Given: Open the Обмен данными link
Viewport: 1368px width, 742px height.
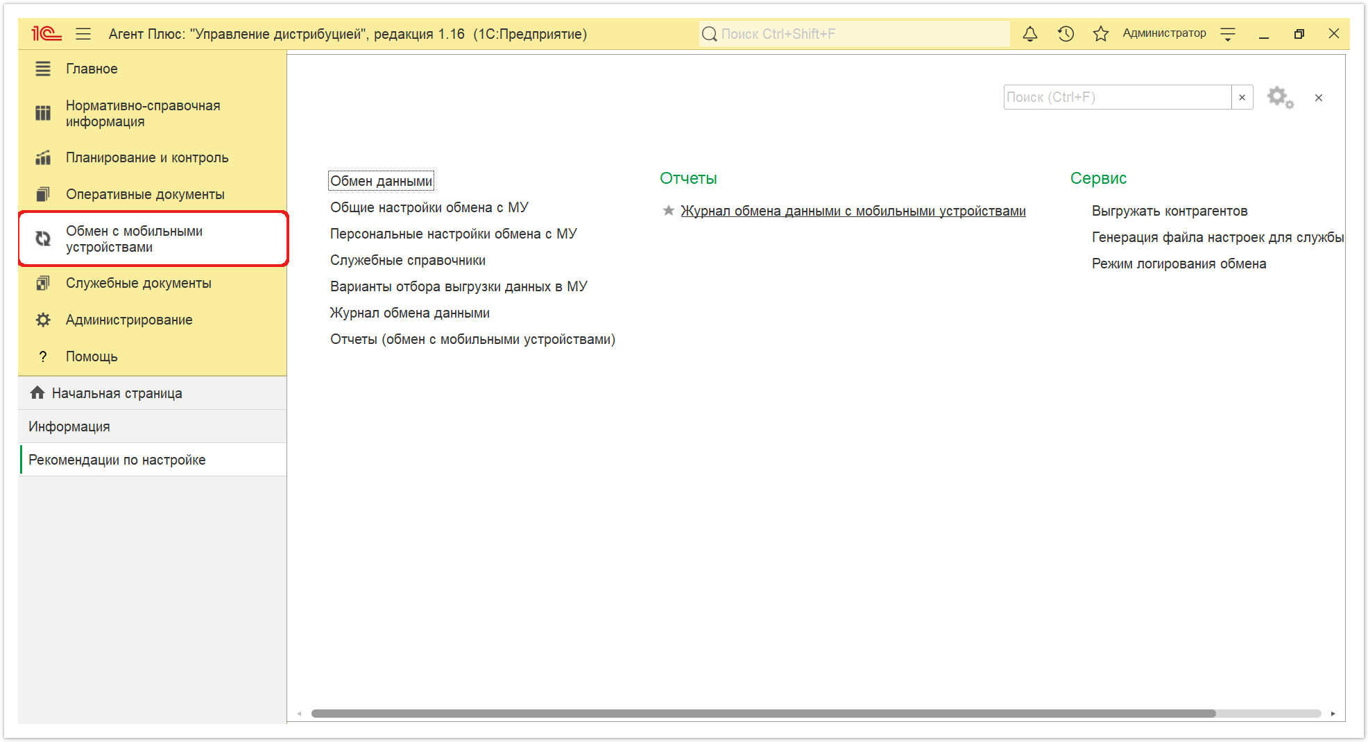Looking at the screenshot, I should (x=381, y=181).
